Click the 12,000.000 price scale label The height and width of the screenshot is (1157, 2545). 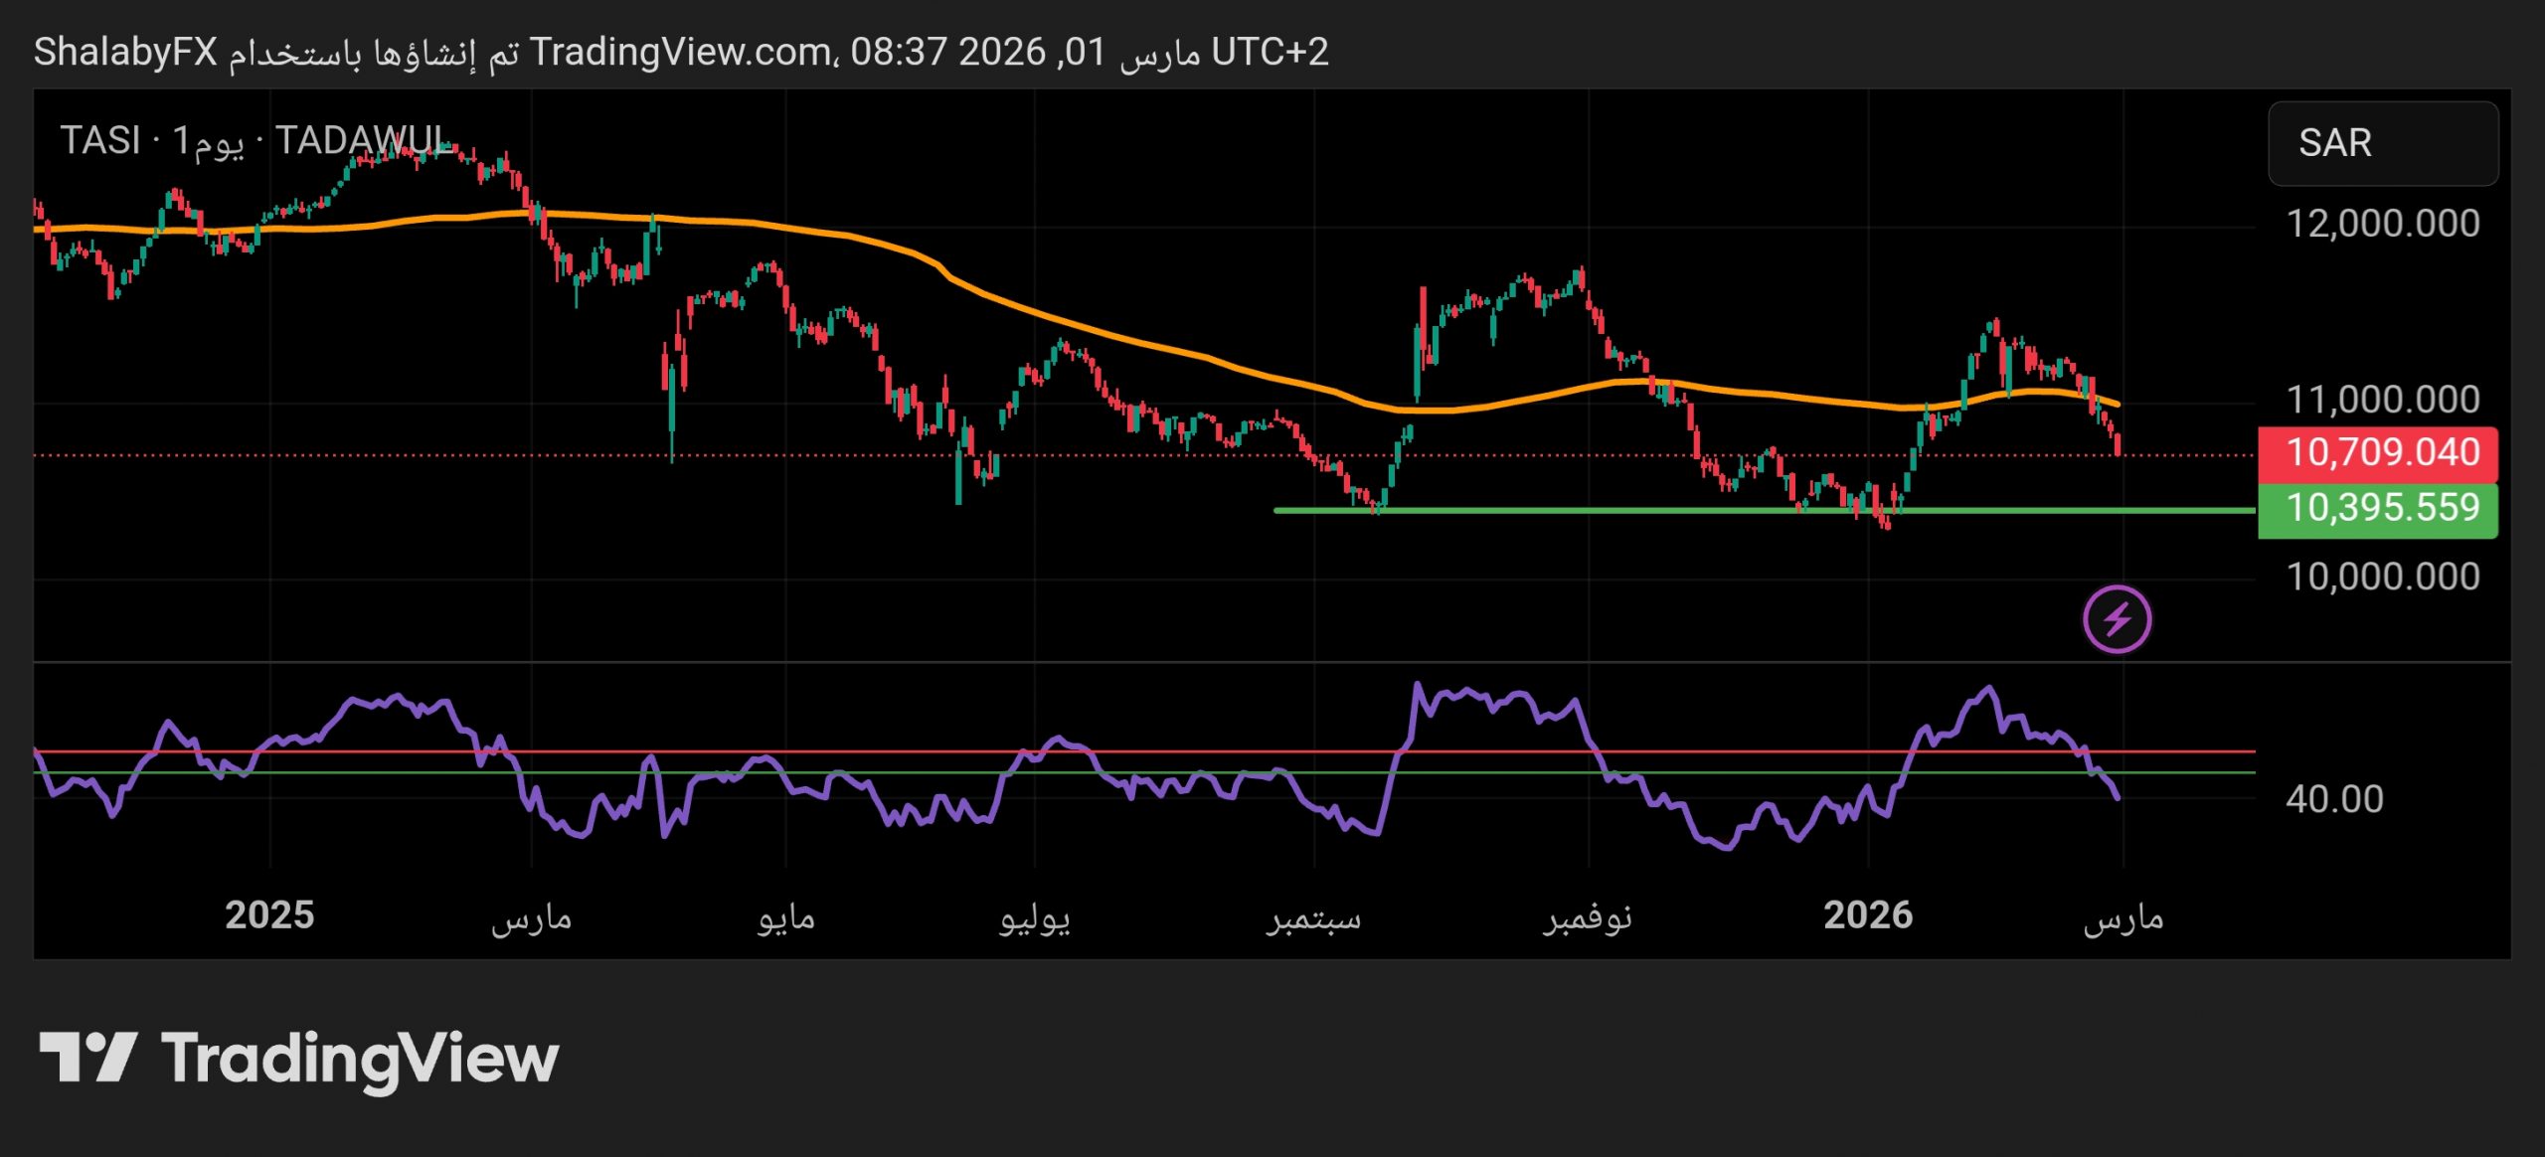(x=2382, y=224)
